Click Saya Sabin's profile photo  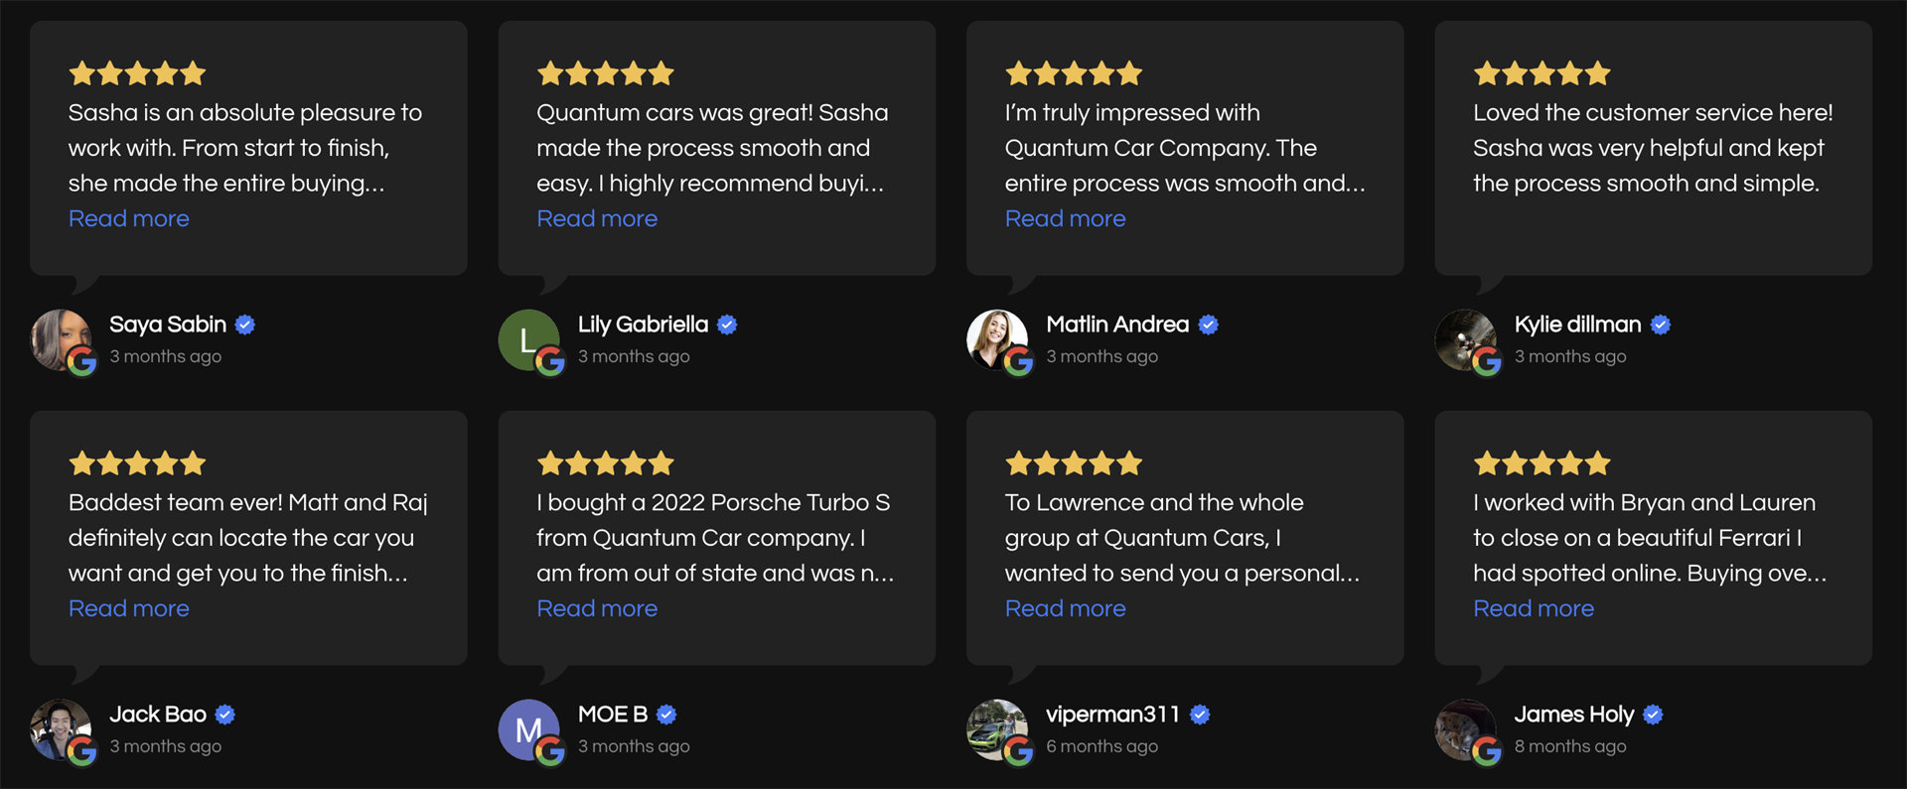click(59, 338)
